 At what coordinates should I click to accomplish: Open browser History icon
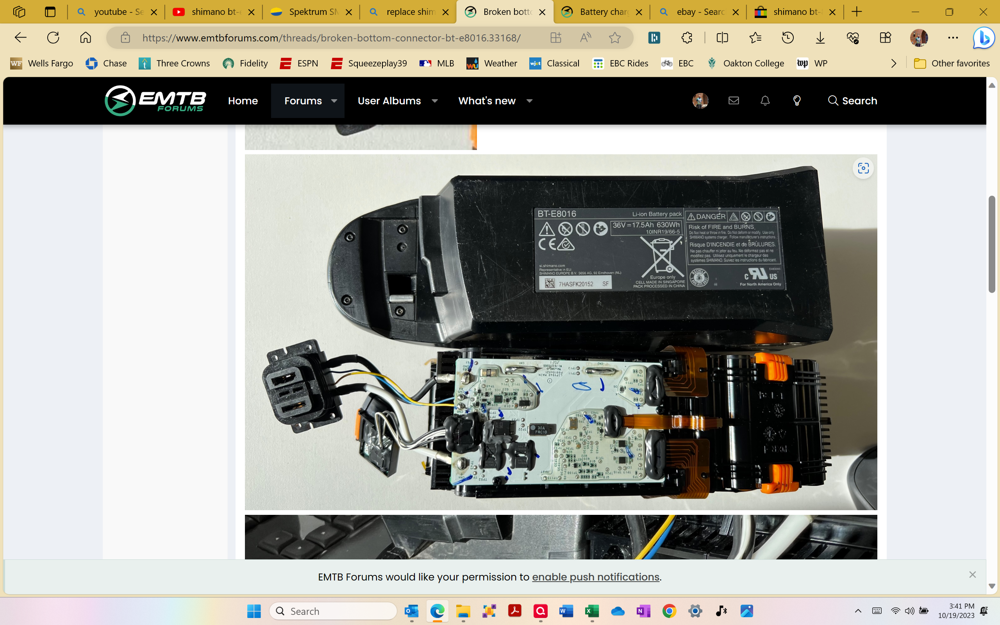[787, 37]
